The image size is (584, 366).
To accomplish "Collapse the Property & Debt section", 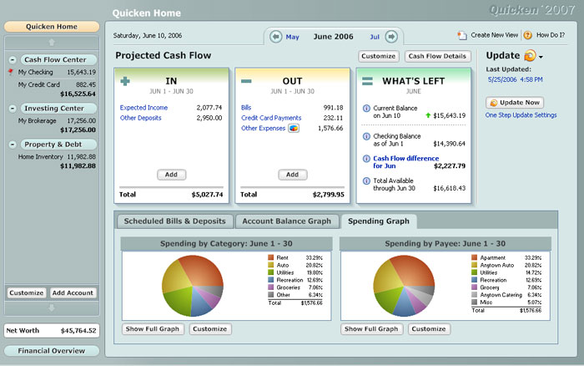I will (13, 145).
